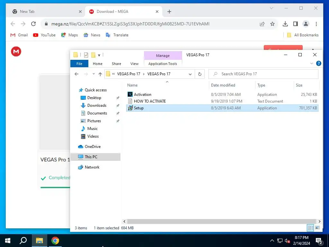The width and height of the screenshot is (329, 247).
Task: Select Network in navigation pane
Action: tap(92, 167)
